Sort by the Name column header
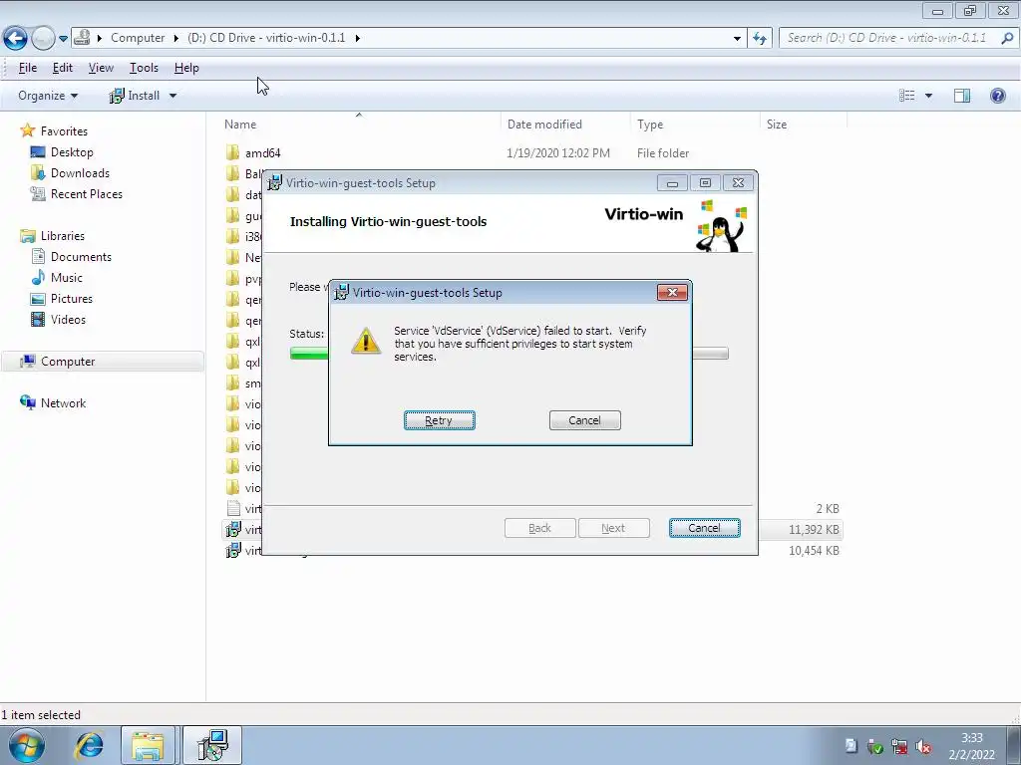 [x=359, y=125]
